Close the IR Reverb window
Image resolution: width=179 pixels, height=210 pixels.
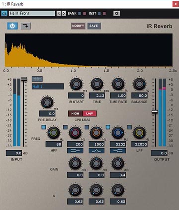[x=175, y=4]
